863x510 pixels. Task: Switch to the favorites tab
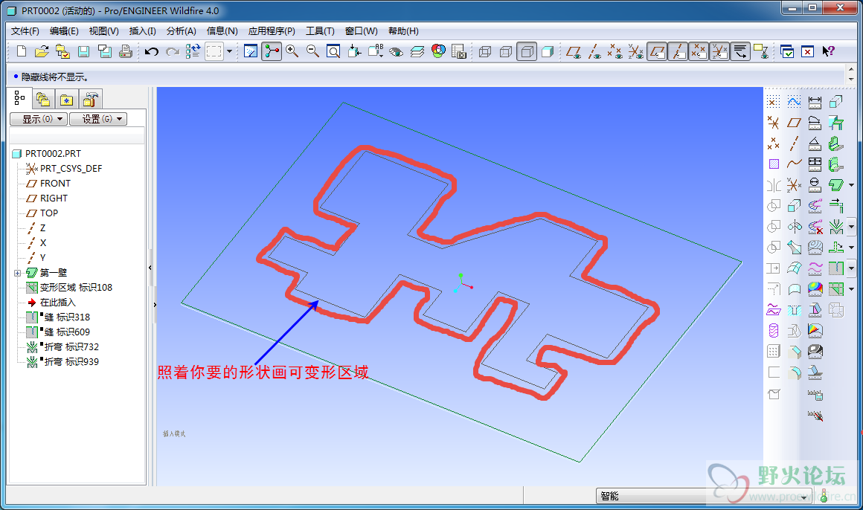pos(67,100)
